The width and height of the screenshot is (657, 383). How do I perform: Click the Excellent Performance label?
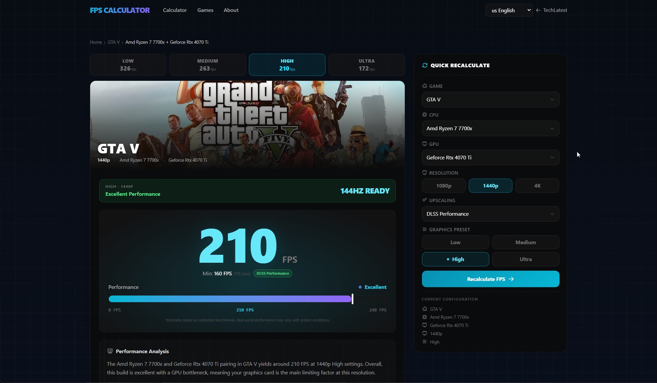[133, 194]
